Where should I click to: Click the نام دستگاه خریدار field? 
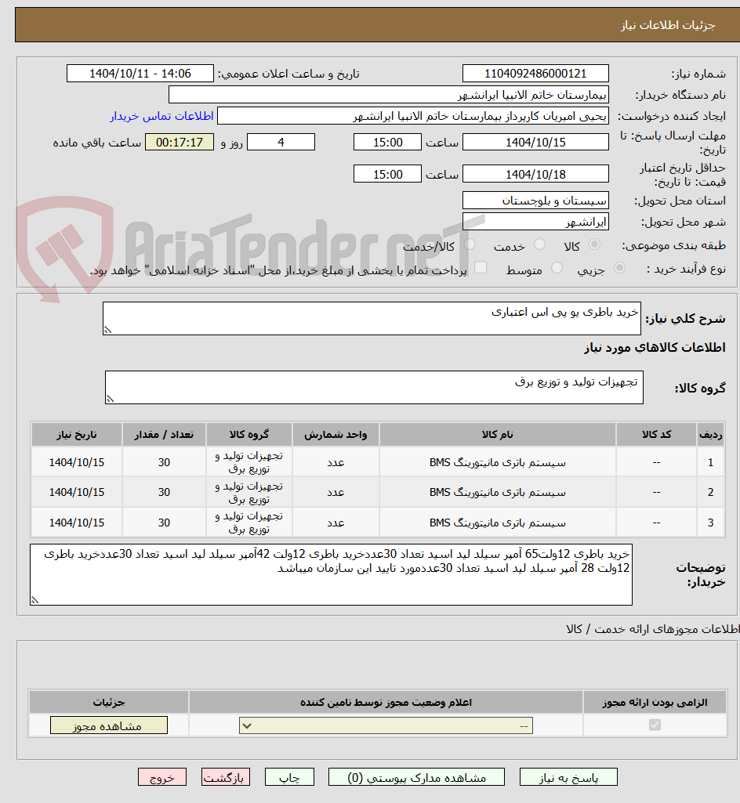pos(389,95)
